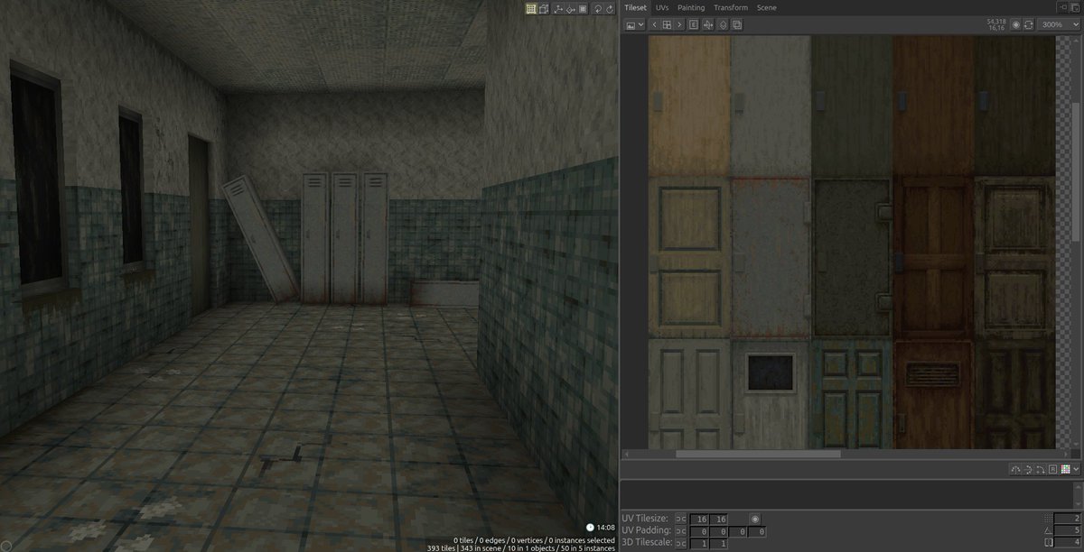
Task: Rotate UVs counter-clockwise icon
Action: point(1028,469)
